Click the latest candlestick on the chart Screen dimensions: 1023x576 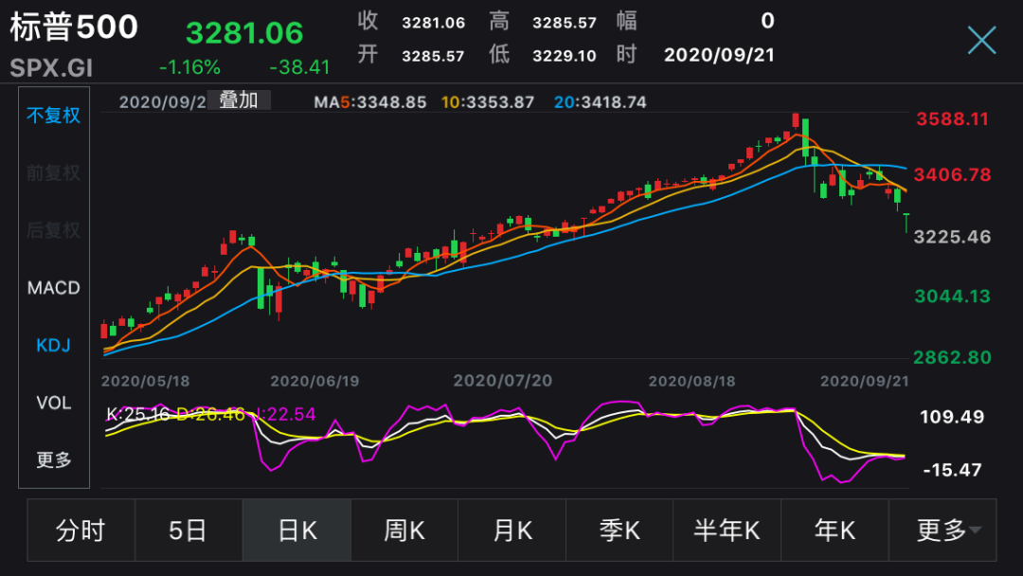coord(906,223)
